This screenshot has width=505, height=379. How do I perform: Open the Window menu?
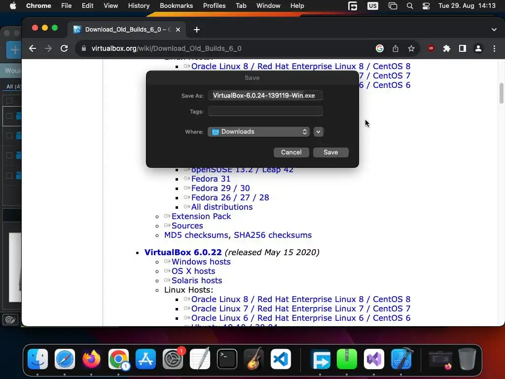point(268,6)
